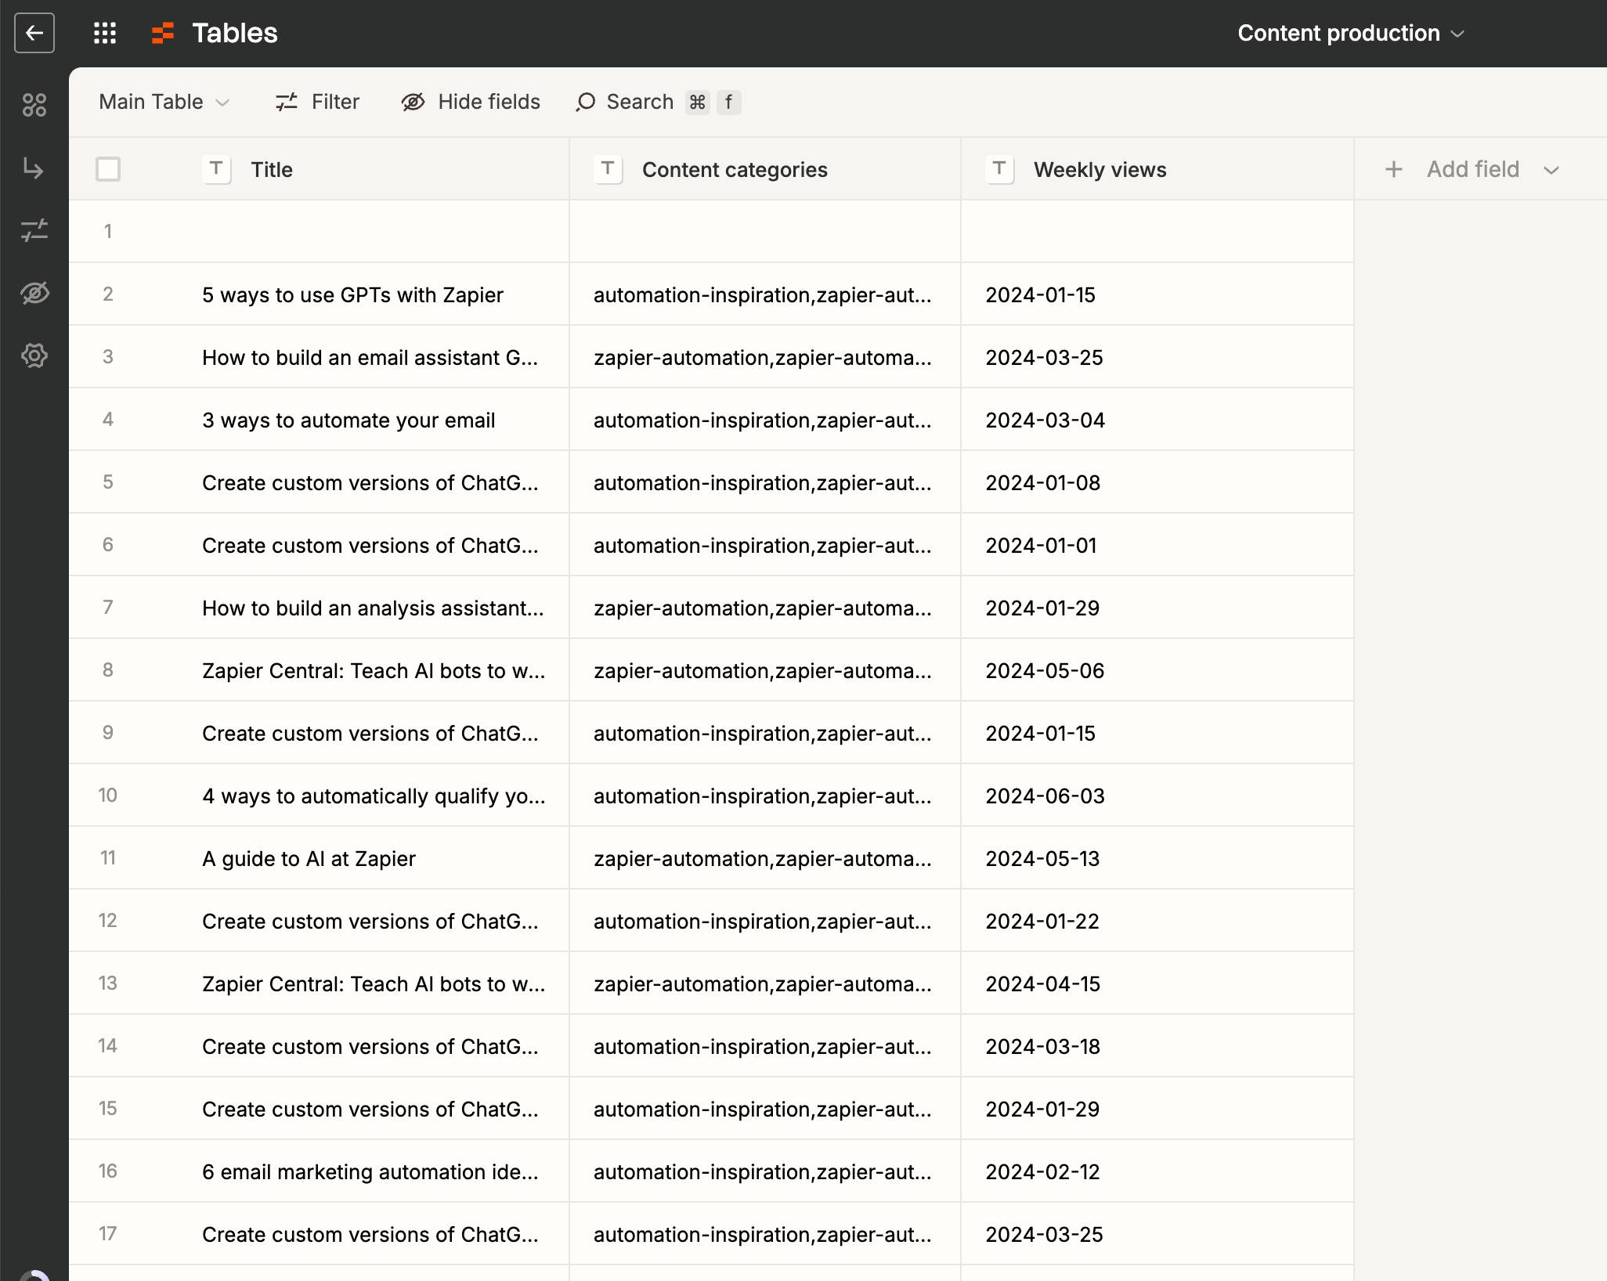This screenshot has width=1607, height=1281.
Task: Expand the Add field chevron dropdown
Action: [1551, 170]
